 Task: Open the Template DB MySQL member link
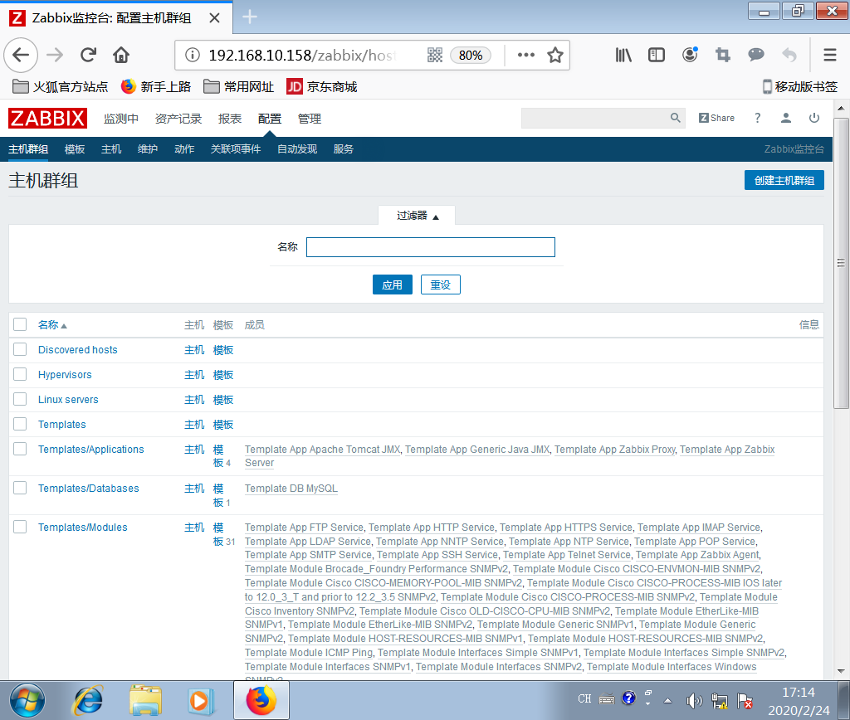[291, 489]
